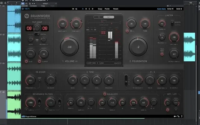This screenshot has width=200, height=125.
Task: Click the large Volume knob
Action: click(x=69, y=47)
